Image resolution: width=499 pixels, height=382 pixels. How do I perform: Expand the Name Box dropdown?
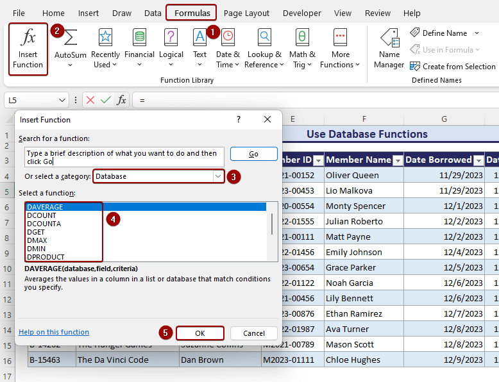(62, 100)
